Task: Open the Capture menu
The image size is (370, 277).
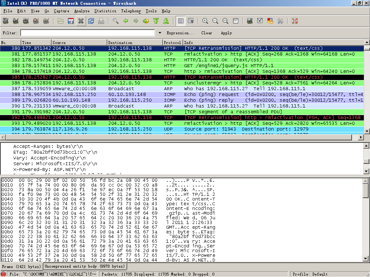Action: click(x=61, y=11)
